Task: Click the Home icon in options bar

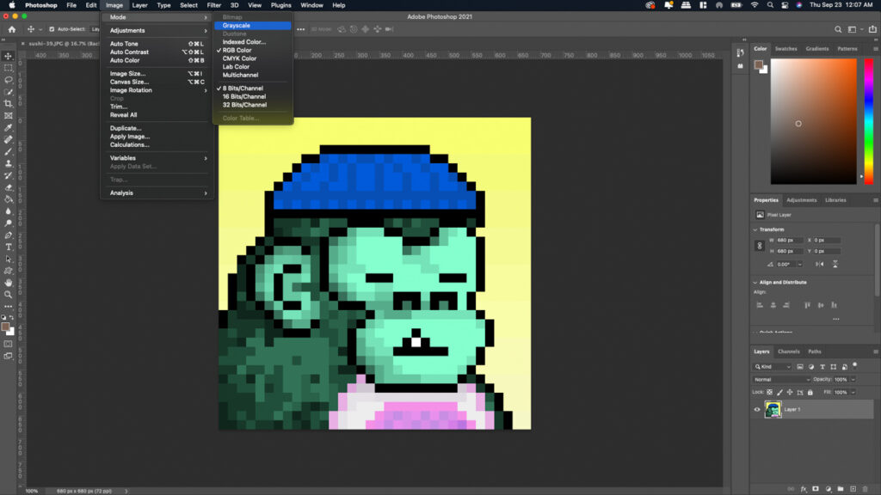Action: tap(12, 29)
